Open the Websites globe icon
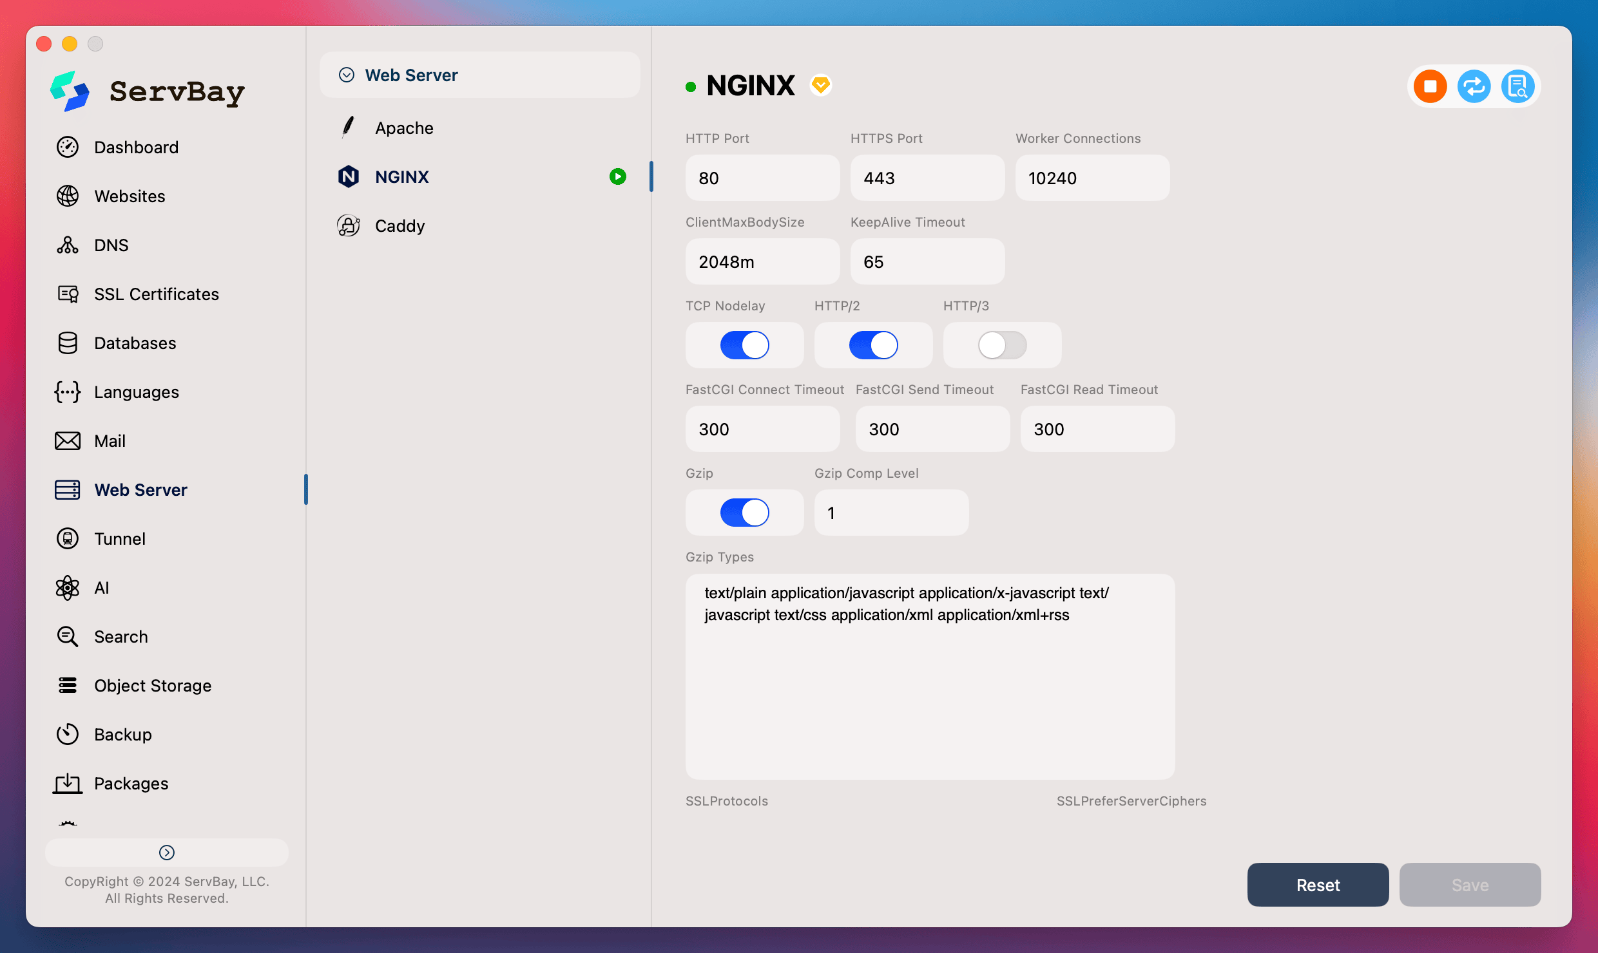Screen dimensions: 1598x953 [x=68, y=196]
